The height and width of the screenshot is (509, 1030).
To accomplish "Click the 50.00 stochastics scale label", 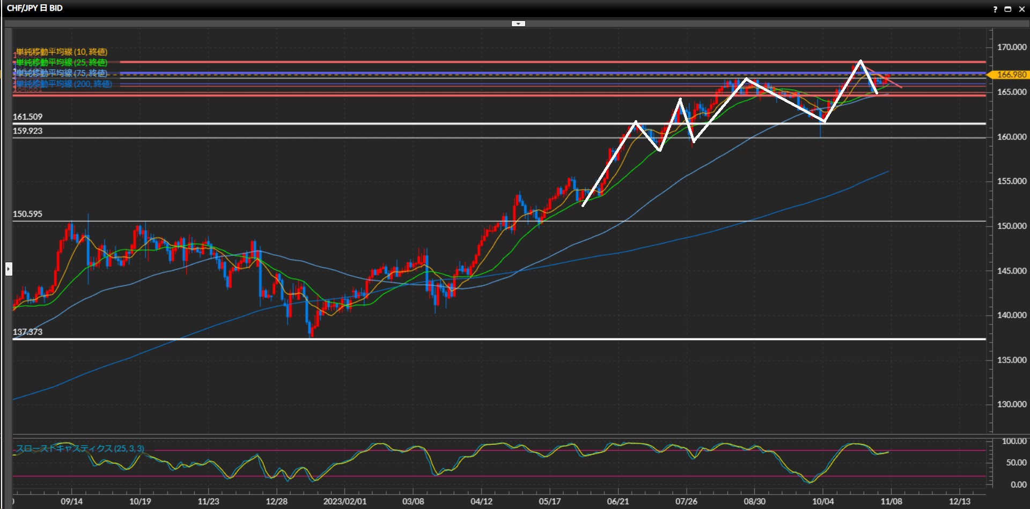I will click(1016, 462).
